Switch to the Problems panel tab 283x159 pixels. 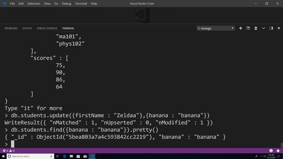point(11,28)
